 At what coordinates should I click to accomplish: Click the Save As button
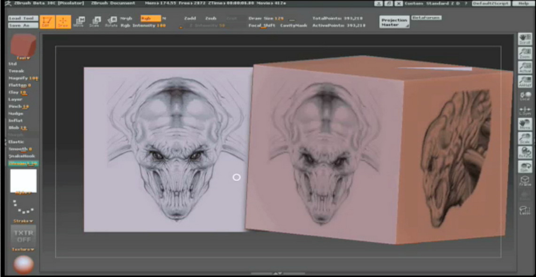click(x=23, y=26)
